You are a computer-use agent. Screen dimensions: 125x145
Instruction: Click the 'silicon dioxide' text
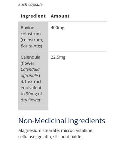[x=68, y=137]
